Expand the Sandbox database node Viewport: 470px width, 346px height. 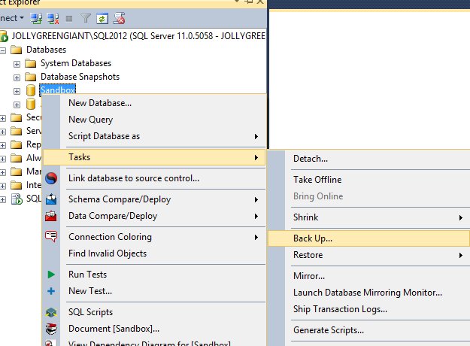[x=17, y=91]
